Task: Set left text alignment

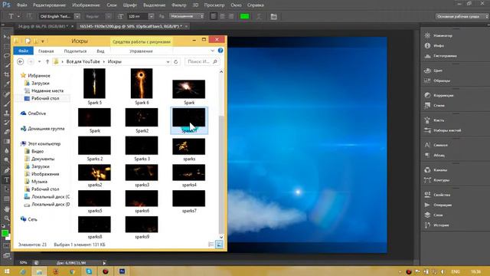Action: pos(214,16)
